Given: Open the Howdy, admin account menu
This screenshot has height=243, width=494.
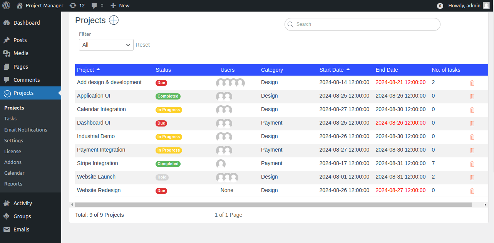Looking at the screenshot, I should [x=464, y=5].
